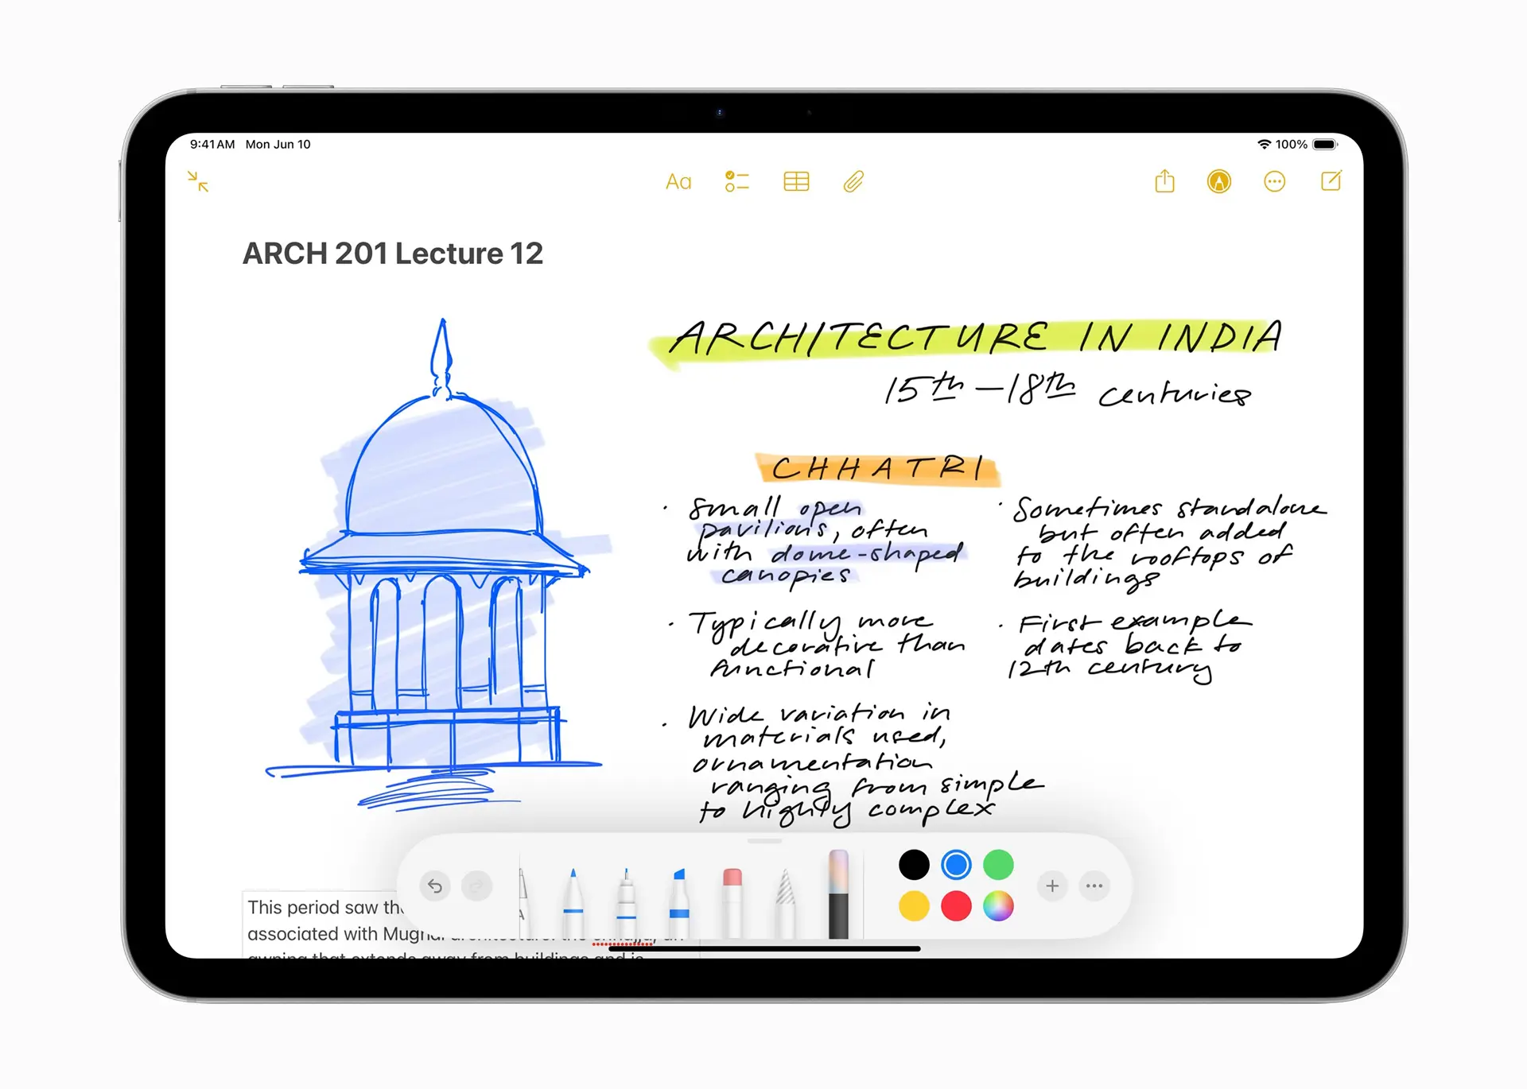Switch ink color to red
Image resolution: width=1527 pixels, height=1089 pixels.
(x=955, y=905)
